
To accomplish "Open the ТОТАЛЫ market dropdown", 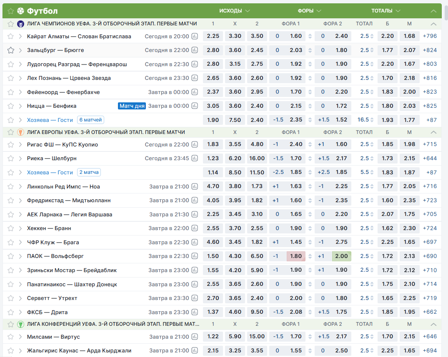I will (x=386, y=11).
